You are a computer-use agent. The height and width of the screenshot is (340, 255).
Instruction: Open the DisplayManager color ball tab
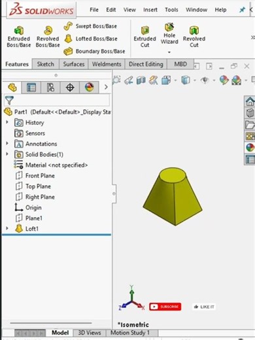click(89, 88)
